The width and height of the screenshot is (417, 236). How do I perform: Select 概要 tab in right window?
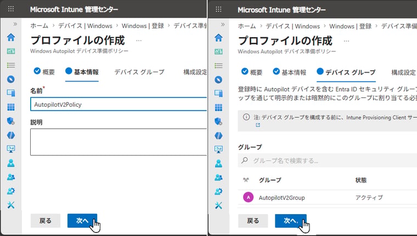[x=252, y=72]
